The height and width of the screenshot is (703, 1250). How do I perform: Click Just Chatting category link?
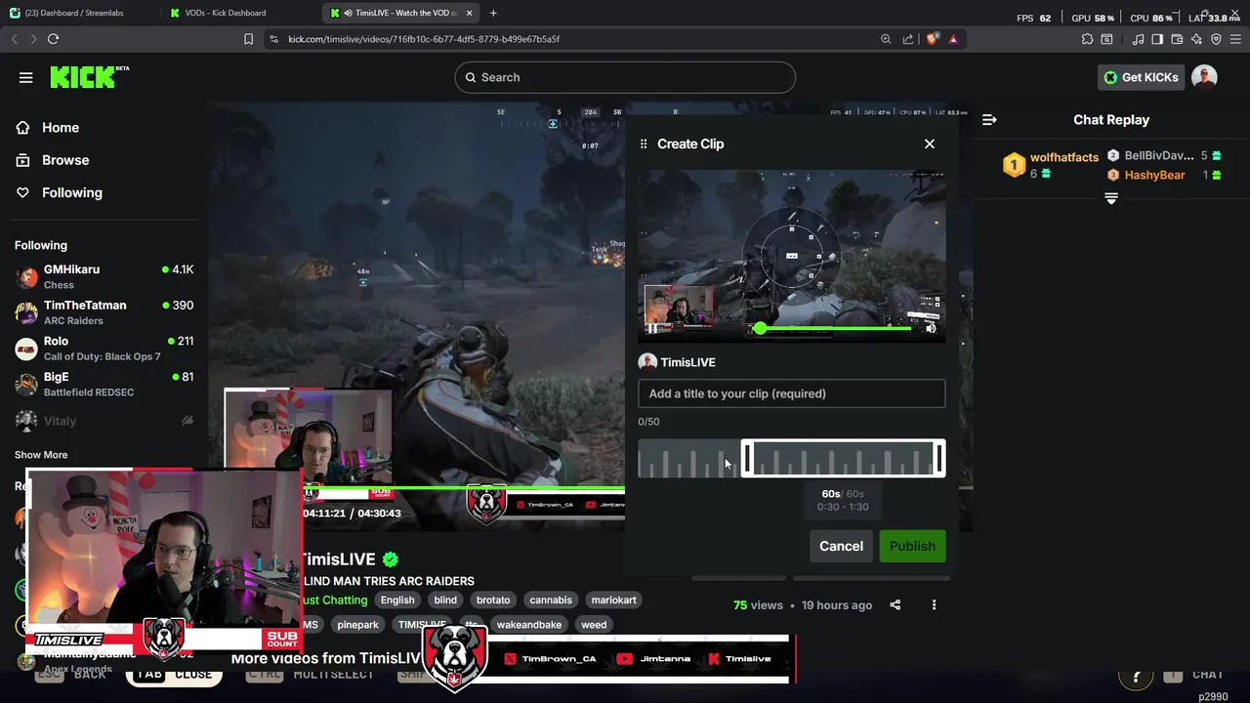pos(335,600)
